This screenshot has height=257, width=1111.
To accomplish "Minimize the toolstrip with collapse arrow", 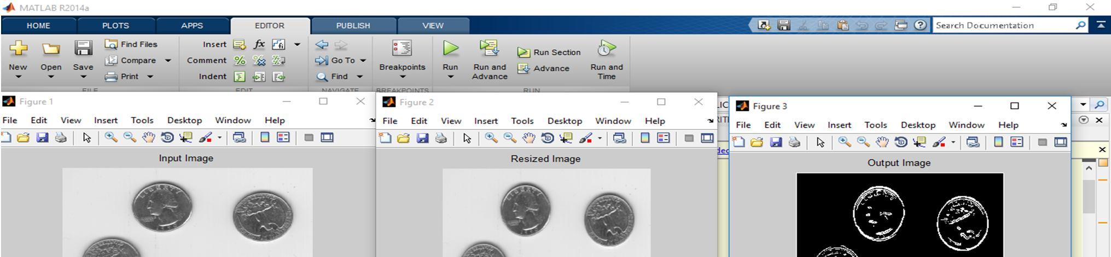I will (x=1101, y=25).
